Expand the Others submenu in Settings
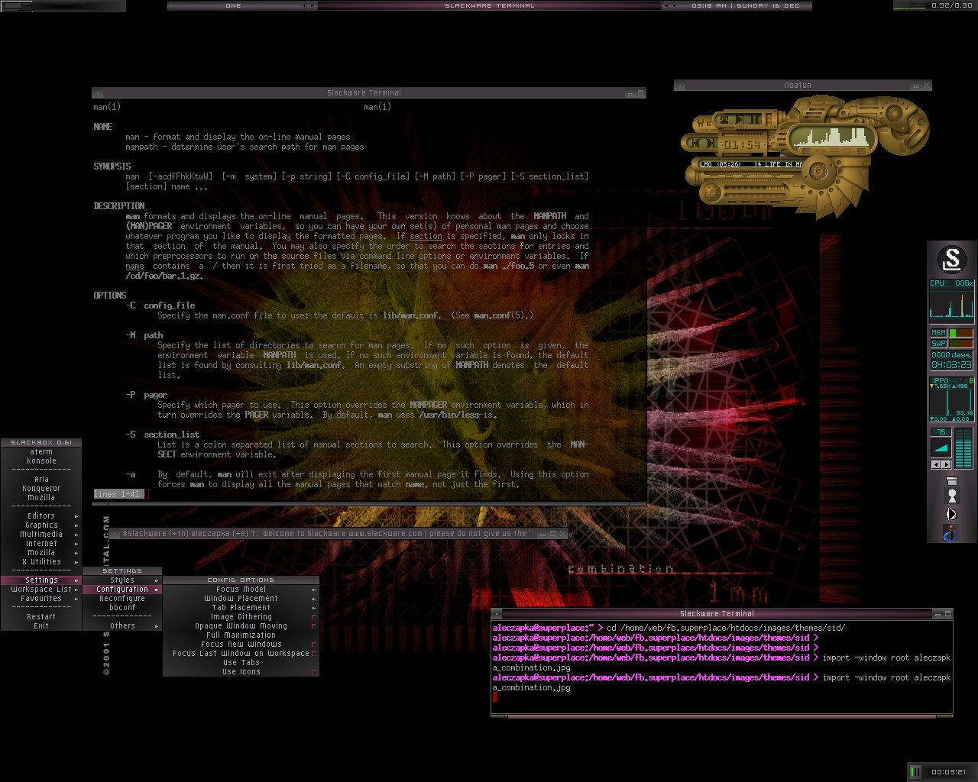The height and width of the screenshot is (782, 978). (122, 626)
